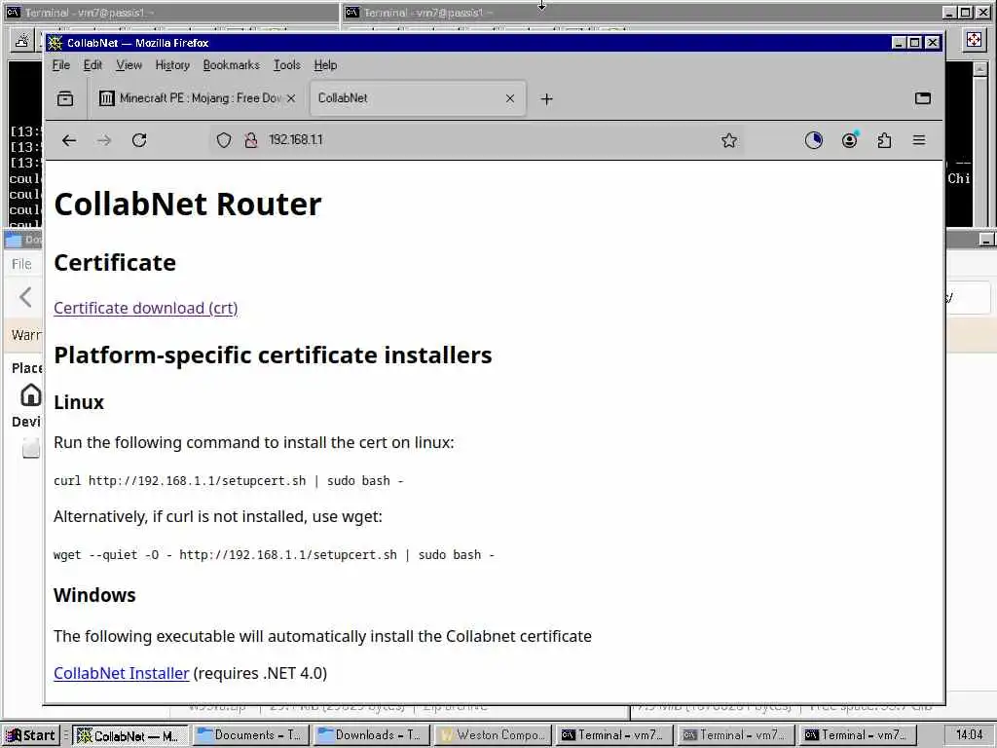997x748 pixels.
Task: Reload the CollabNet page
Action: click(139, 140)
